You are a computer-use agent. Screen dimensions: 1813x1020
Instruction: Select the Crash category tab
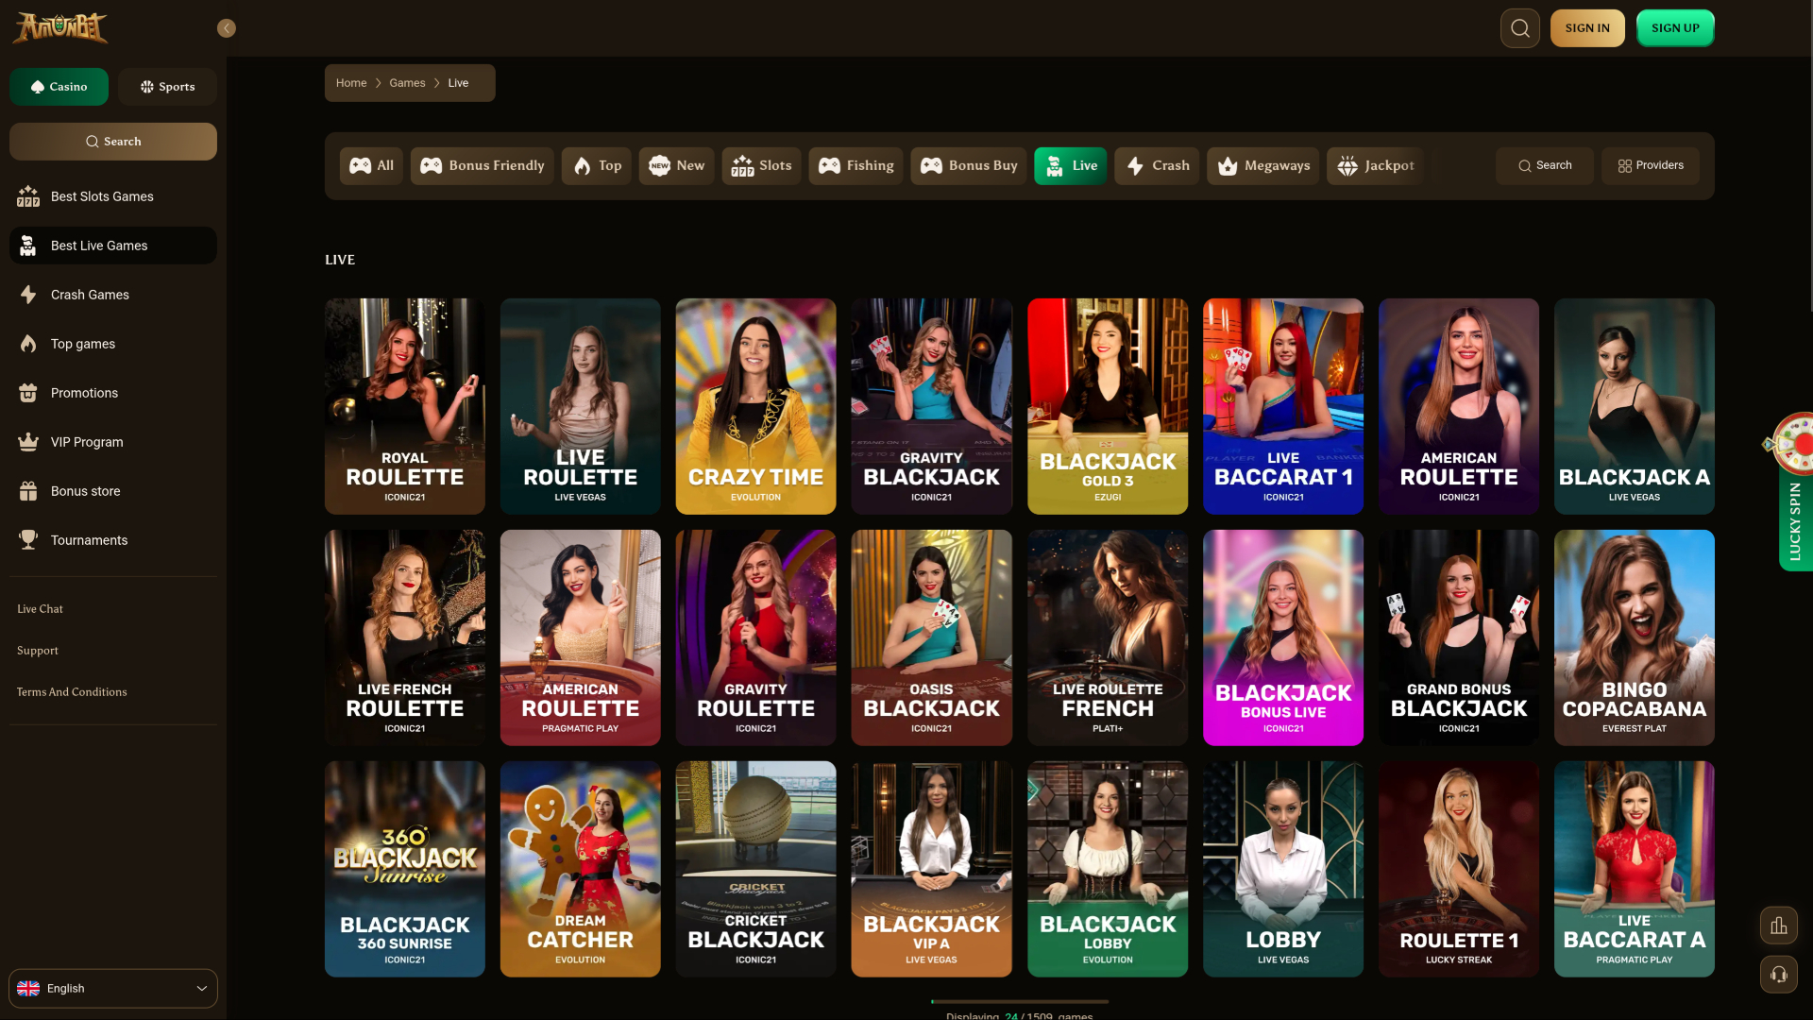click(1157, 166)
